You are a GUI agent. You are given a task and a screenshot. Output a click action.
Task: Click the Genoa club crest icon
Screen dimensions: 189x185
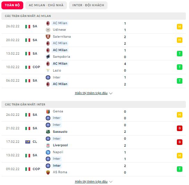coord(48,111)
